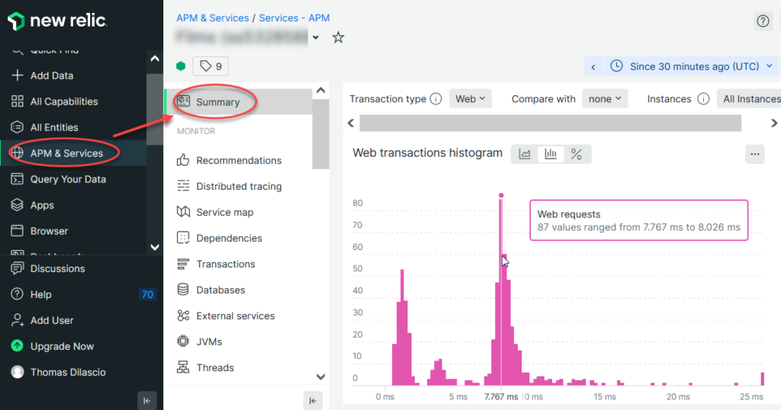Click entity menu scroll down arrow
The image size is (781, 410).
pos(321,376)
